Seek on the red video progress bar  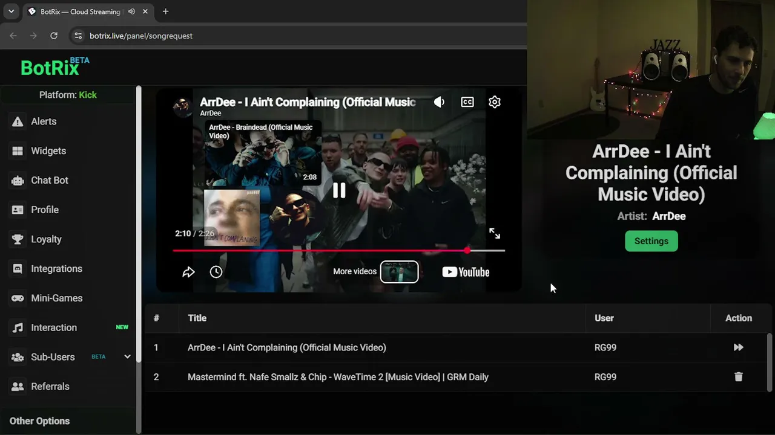click(338, 250)
